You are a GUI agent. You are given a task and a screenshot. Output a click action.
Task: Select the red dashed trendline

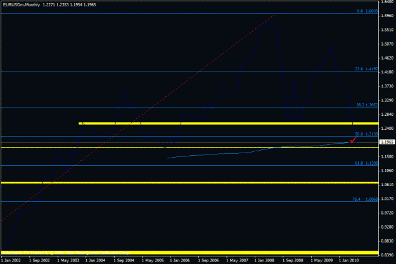tap(137, 118)
